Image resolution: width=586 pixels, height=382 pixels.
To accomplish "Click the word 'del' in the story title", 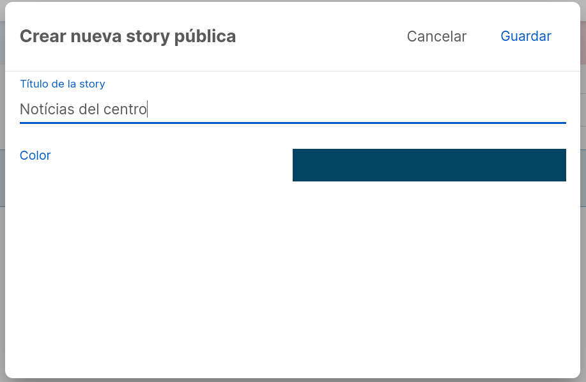I will (89, 109).
